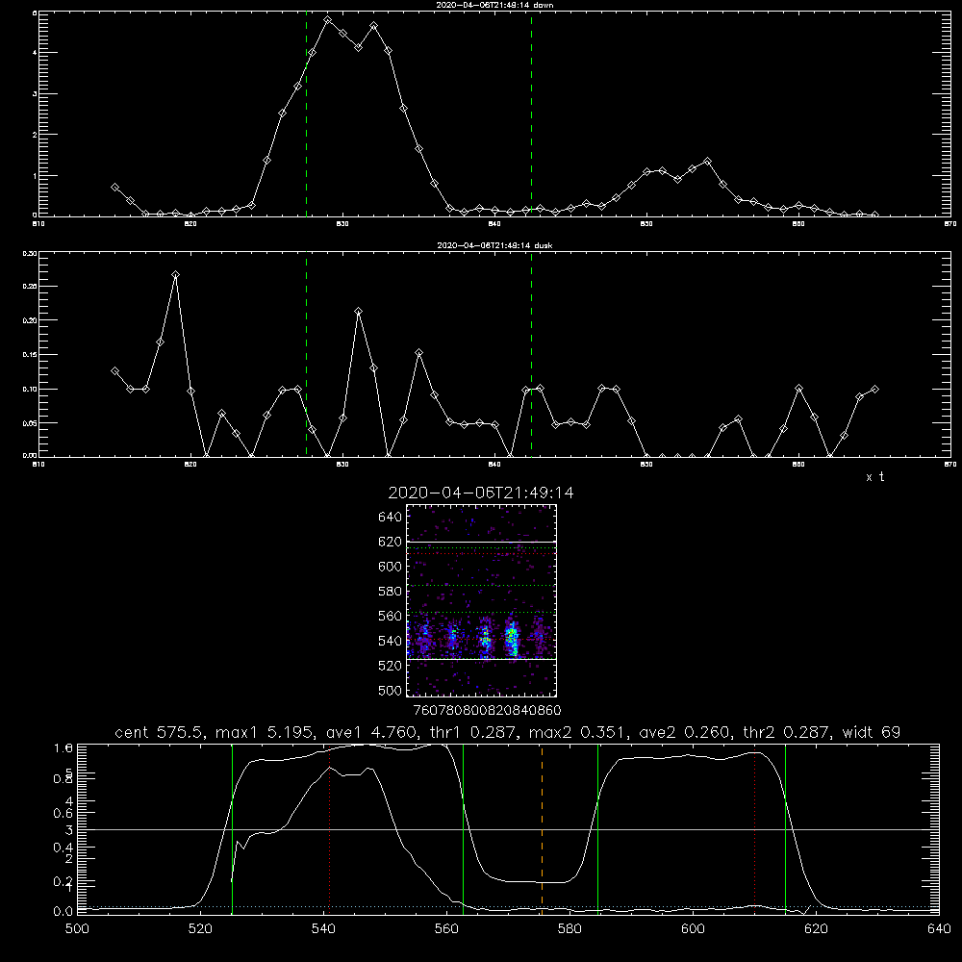Click the green vertical line at 525
Viewport: 962px width, 962px height.
233,828
